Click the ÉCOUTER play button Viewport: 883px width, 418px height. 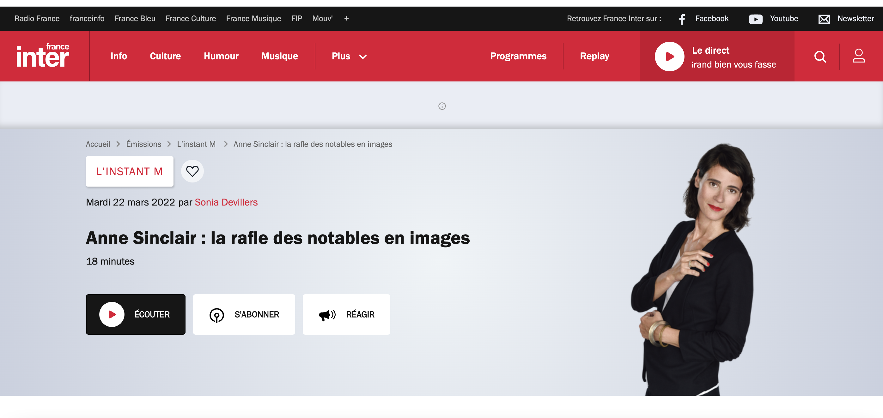(x=136, y=314)
